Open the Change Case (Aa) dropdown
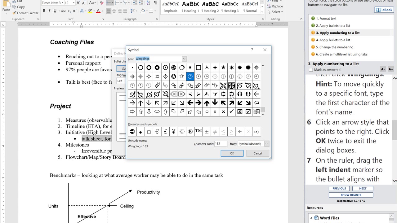This screenshot has width=397, height=223. (x=92, y=3)
